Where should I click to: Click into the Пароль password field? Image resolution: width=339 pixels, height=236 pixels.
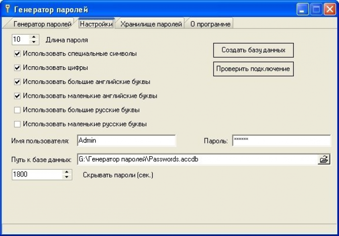tap(281, 141)
